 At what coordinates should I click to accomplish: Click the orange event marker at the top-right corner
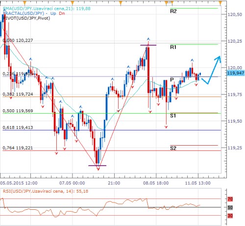220,2
